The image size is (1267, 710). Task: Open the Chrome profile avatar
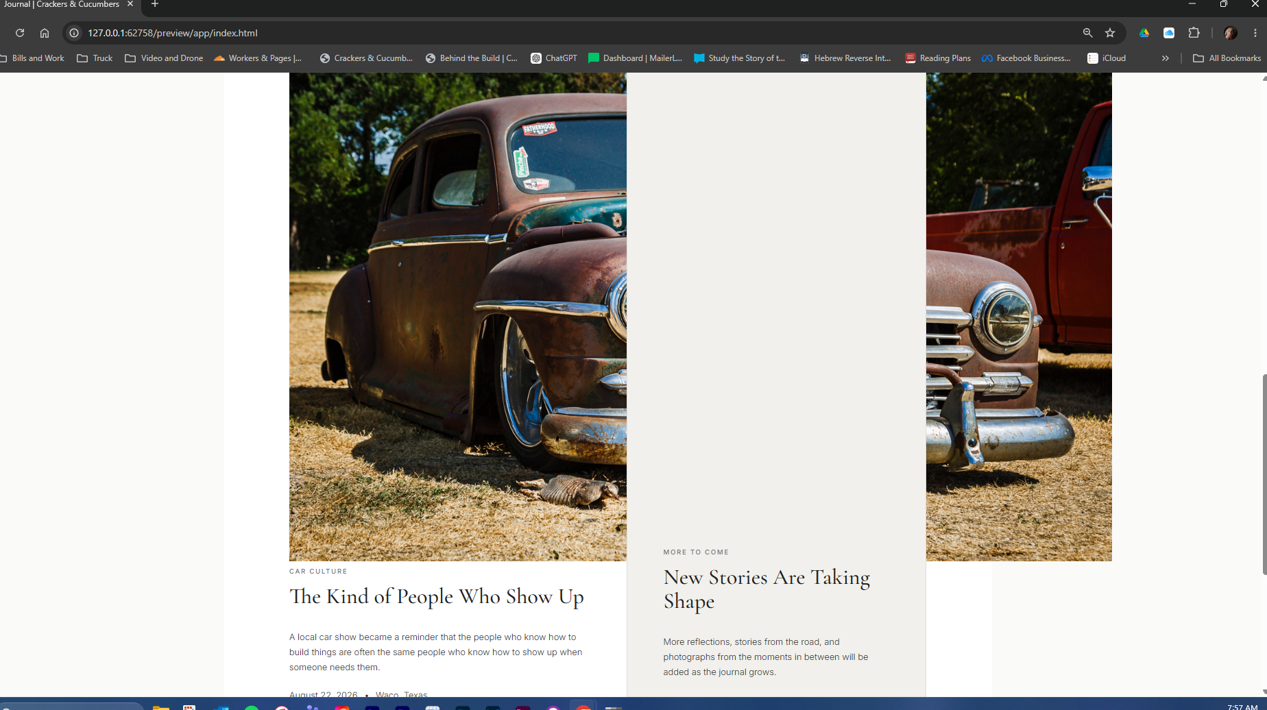[1231, 33]
